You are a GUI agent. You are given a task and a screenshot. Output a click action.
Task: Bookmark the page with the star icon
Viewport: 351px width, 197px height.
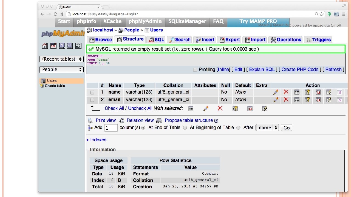[322, 14]
